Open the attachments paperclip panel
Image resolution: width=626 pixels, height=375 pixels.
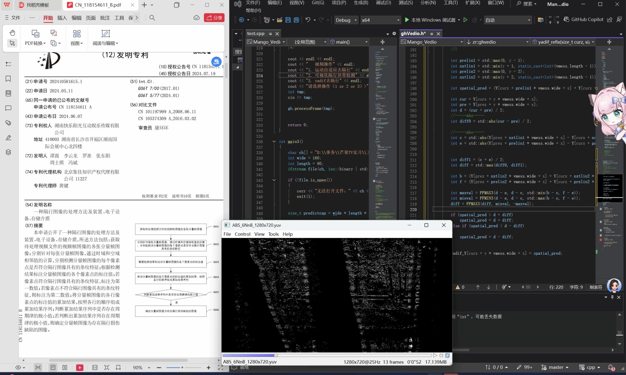tap(8, 123)
